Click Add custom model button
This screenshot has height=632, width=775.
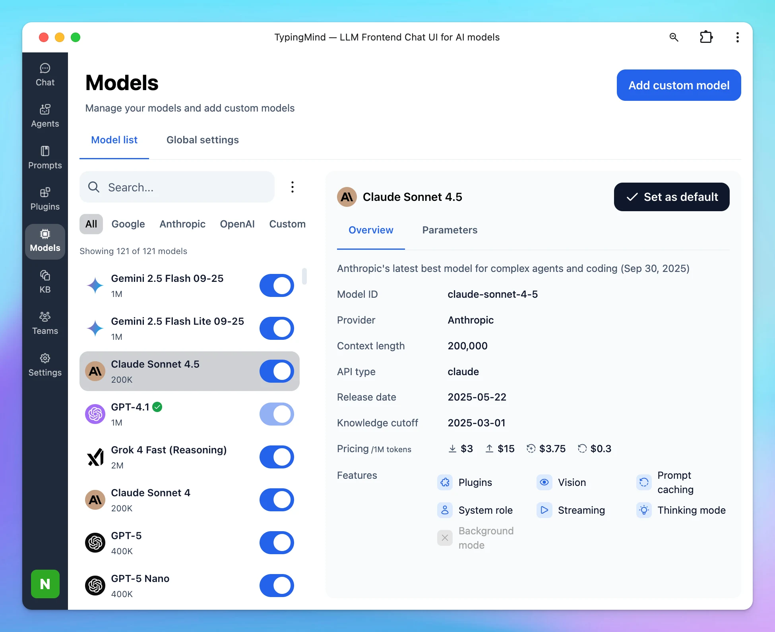(x=679, y=85)
